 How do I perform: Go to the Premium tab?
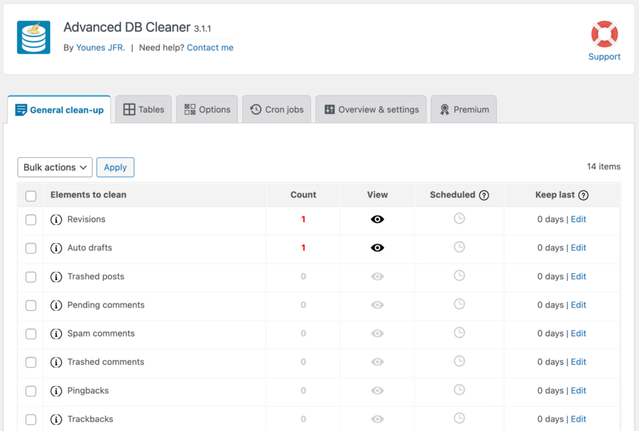pyautogui.click(x=464, y=109)
